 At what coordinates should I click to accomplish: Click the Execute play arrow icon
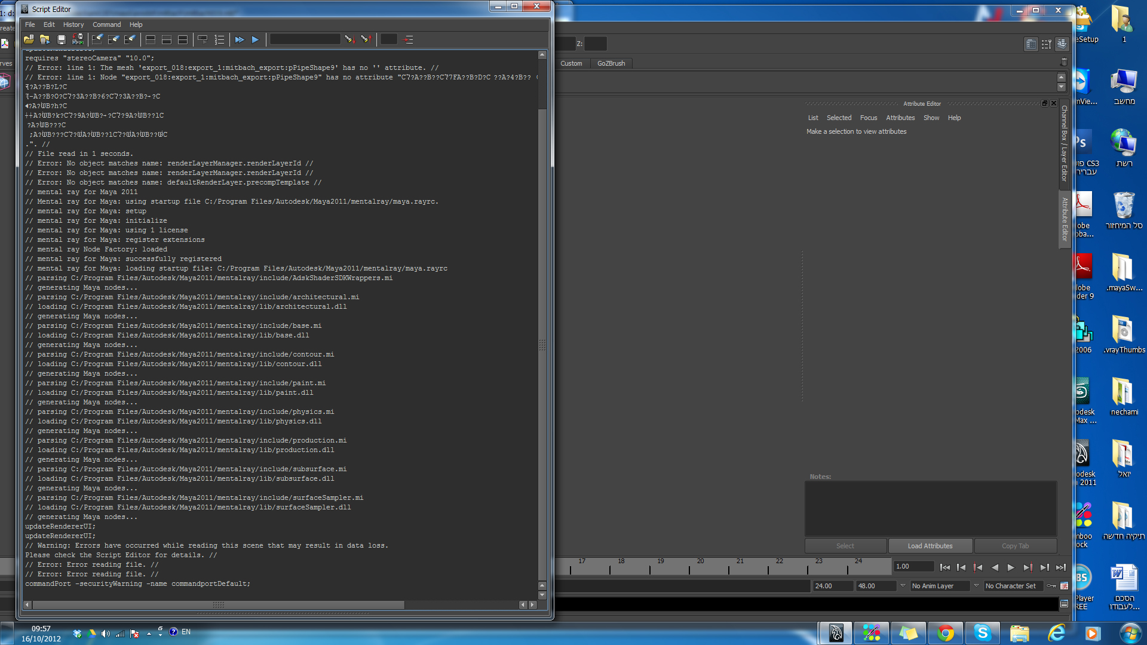tap(255, 39)
